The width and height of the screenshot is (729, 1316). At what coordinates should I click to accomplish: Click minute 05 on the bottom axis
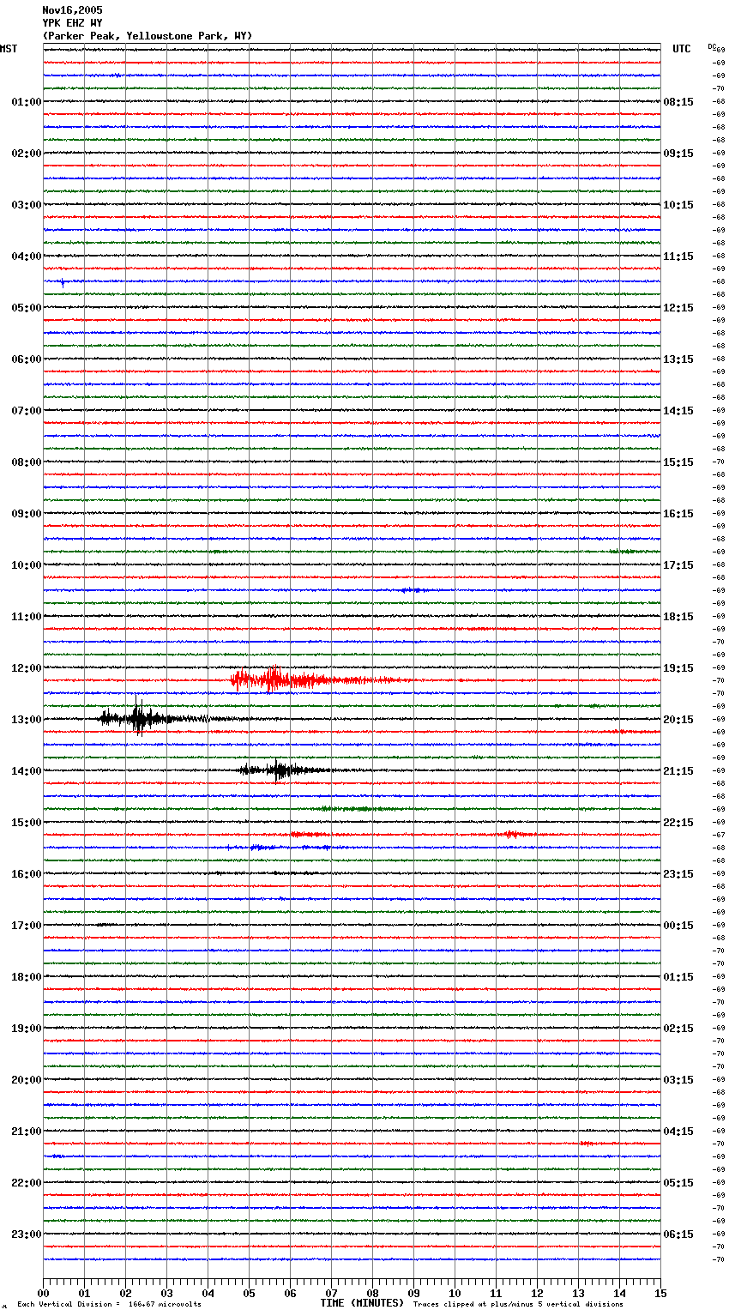tap(249, 1293)
